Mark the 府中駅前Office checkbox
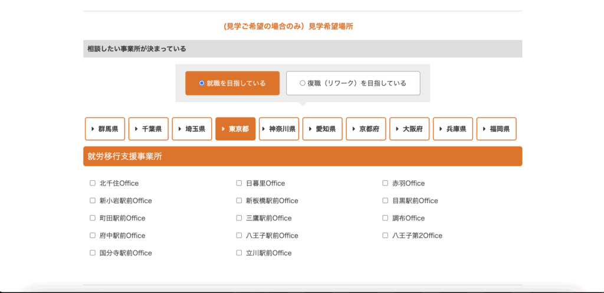This screenshot has width=604, height=293. (x=93, y=235)
